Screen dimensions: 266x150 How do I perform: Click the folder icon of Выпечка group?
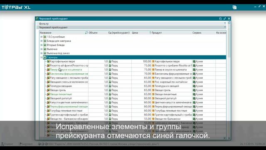[45, 49]
